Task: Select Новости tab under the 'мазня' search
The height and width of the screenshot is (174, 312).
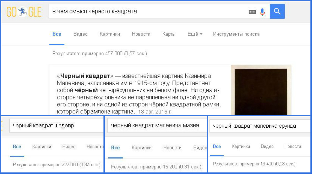Action: pos(172,148)
